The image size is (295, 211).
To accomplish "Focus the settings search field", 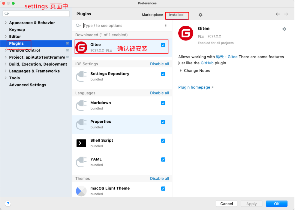I will point(36,13).
